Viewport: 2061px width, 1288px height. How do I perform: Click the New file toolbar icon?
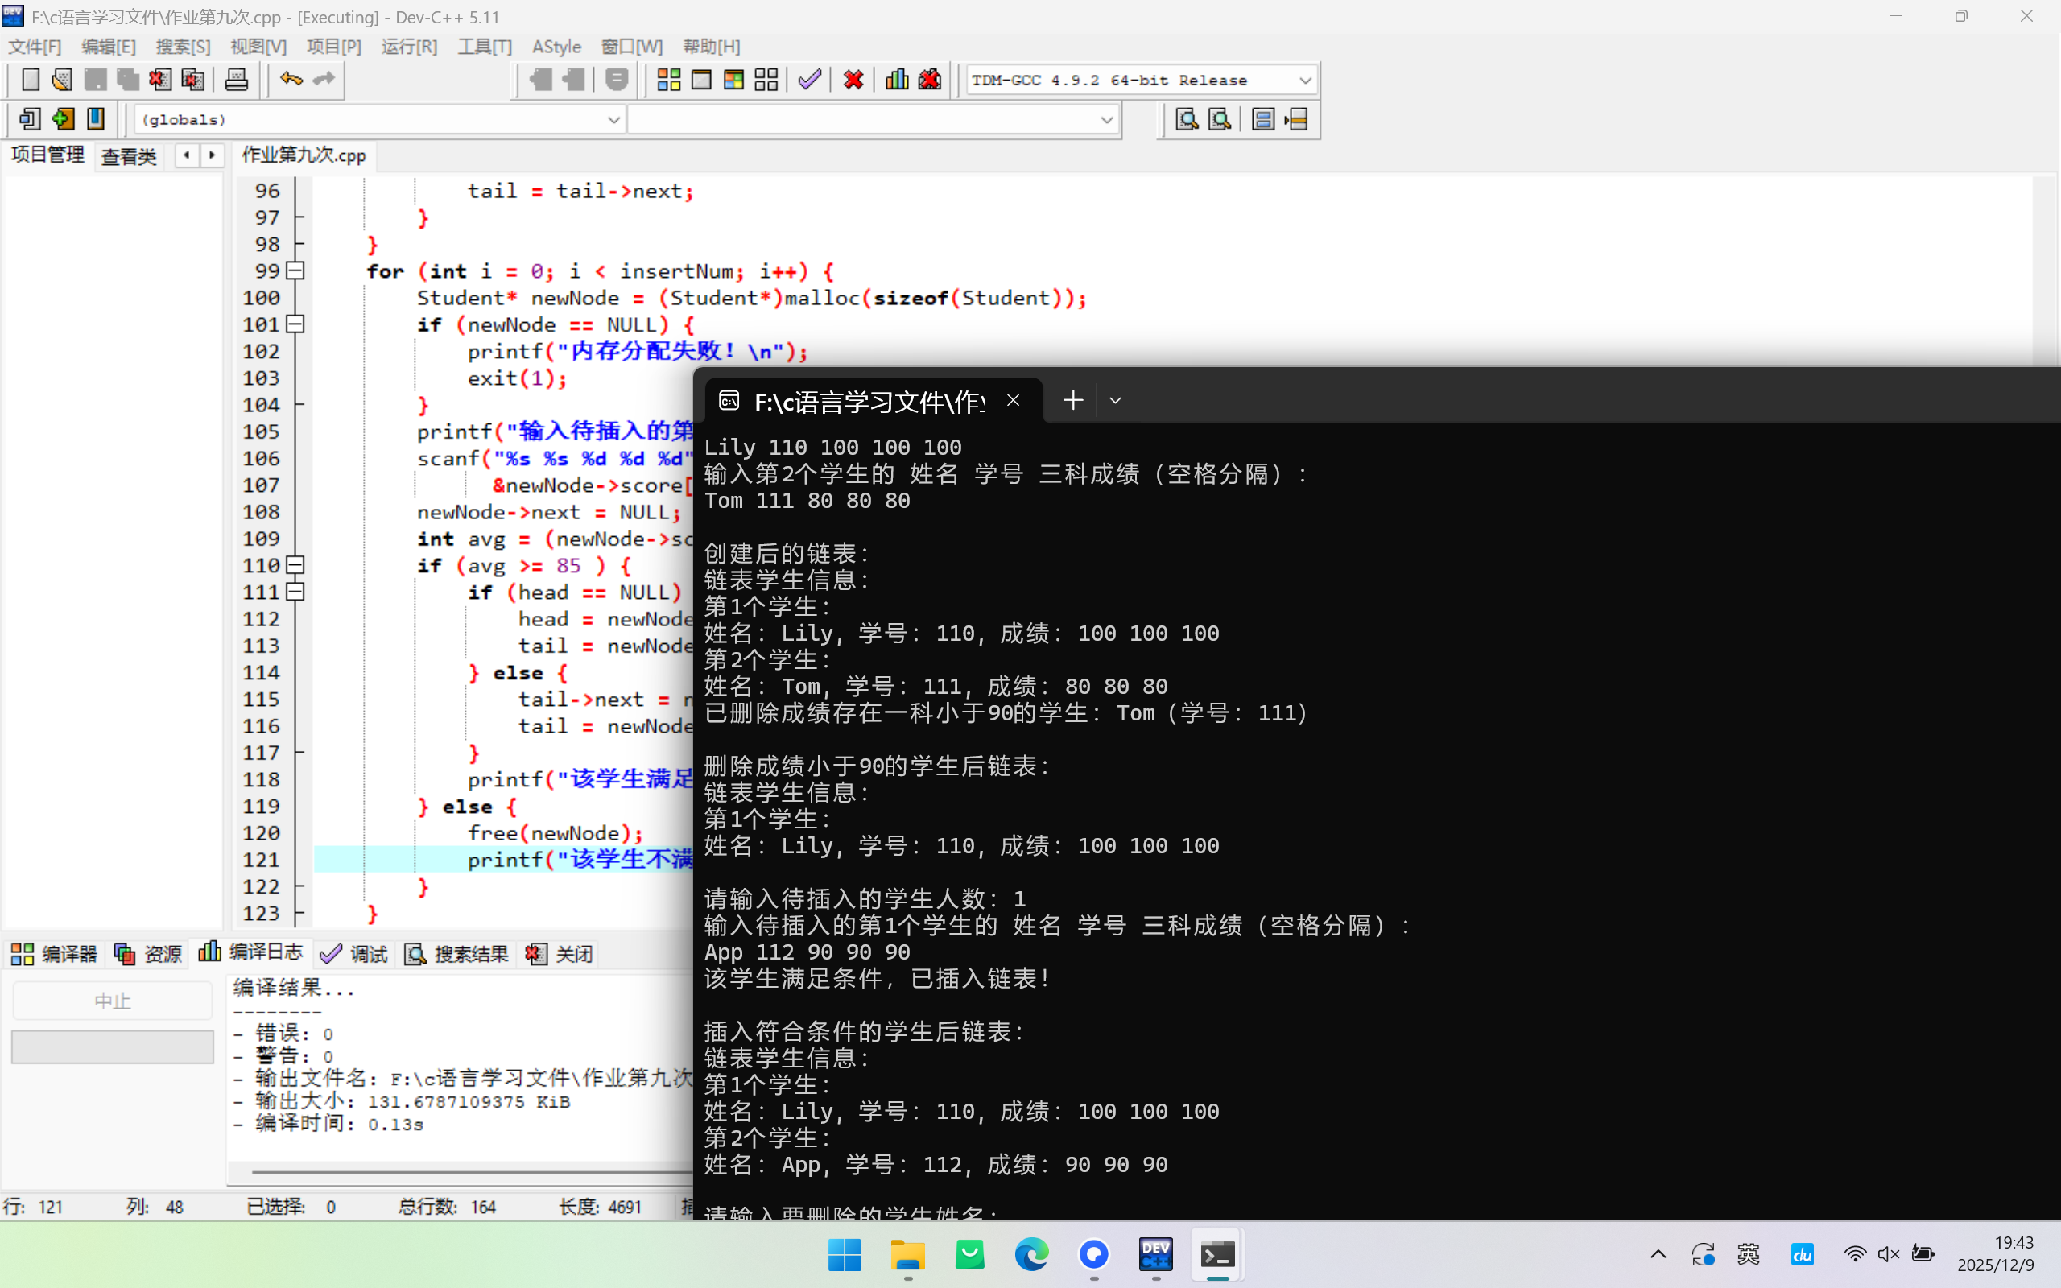point(30,80)
